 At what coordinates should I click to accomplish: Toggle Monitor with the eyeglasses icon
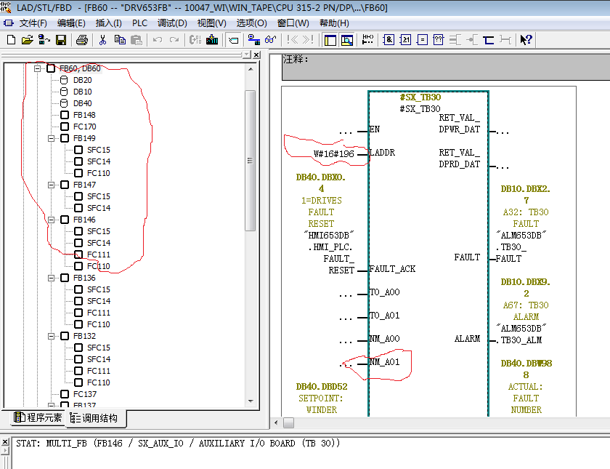(270, 40)
